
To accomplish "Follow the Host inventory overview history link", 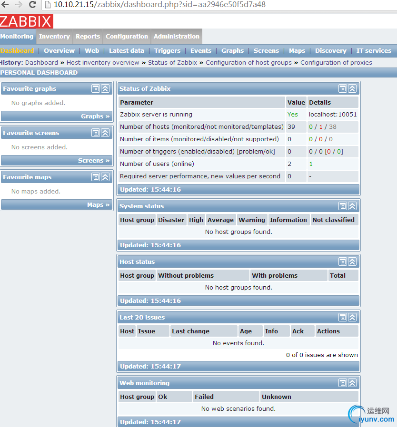I will point(103,63).
